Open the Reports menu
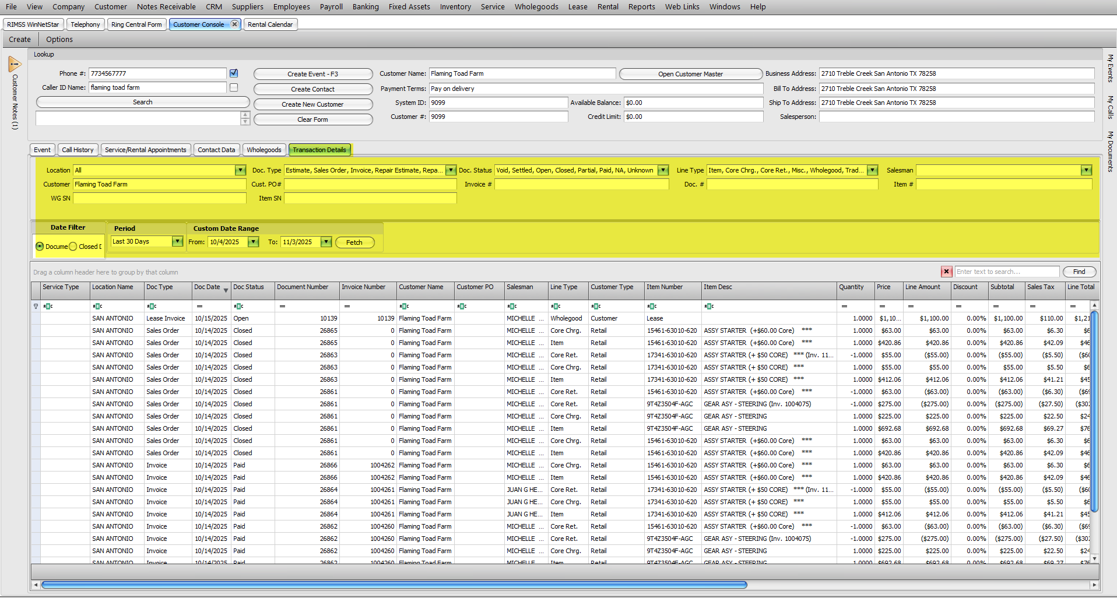 pyautogui.click(x=641, y=7)
